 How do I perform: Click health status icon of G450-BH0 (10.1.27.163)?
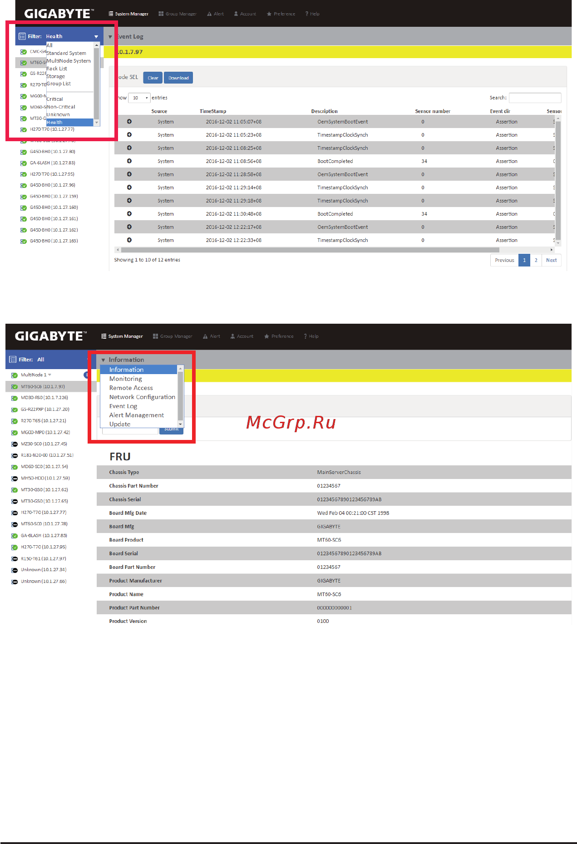pos(24,242)
